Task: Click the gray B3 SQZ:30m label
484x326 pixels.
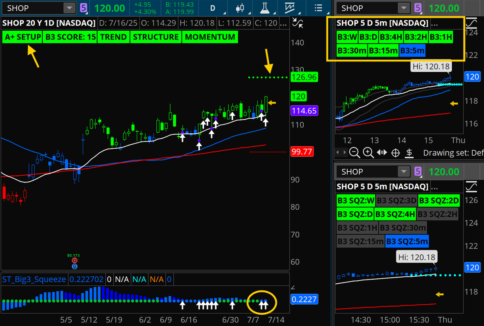Action: click(x=403, y=228)
